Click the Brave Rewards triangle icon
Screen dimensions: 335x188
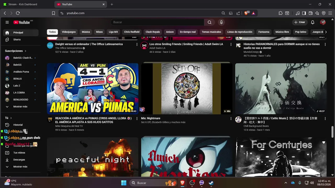pos(253,13)
